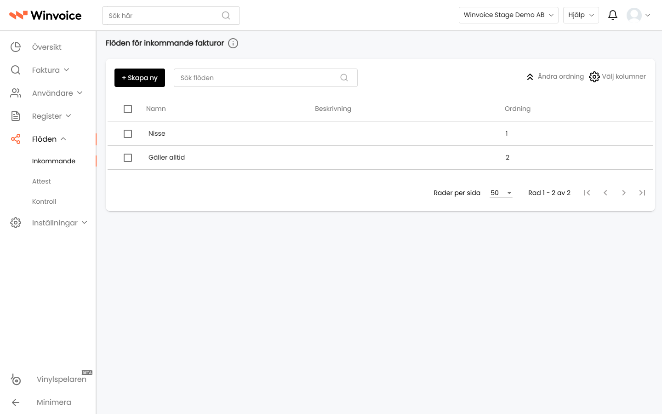Open the user avatar menu
Viewport: 662px width, 414px height.
point(638,15)
